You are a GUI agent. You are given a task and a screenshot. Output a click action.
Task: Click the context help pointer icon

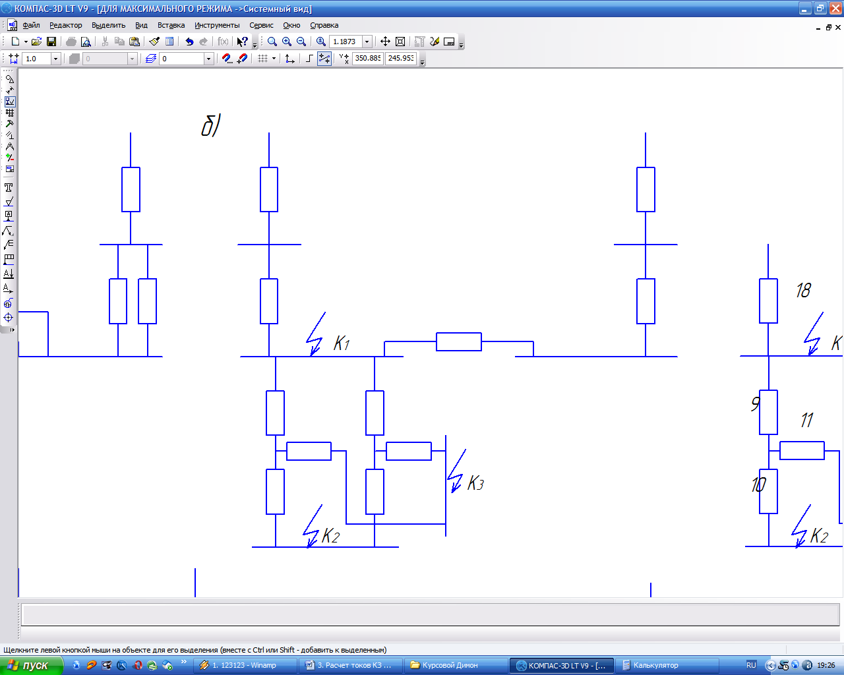(x=242, y=42)
